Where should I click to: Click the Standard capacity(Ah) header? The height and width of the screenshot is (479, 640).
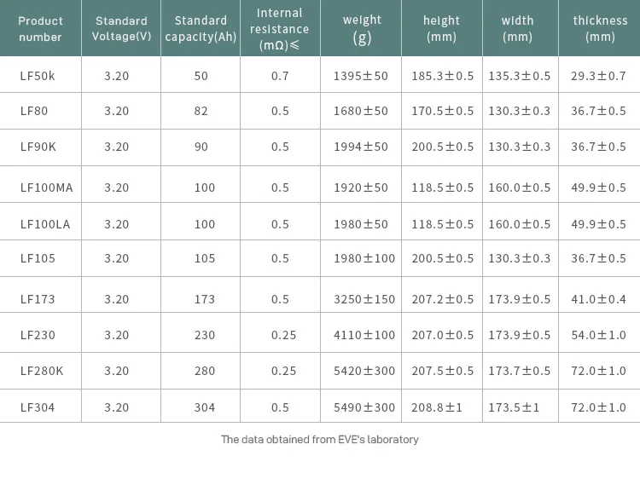click(x=201, y=28)
